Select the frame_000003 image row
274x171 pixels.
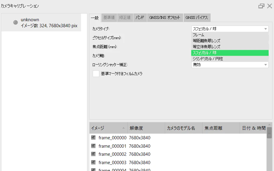pos(178,163)
